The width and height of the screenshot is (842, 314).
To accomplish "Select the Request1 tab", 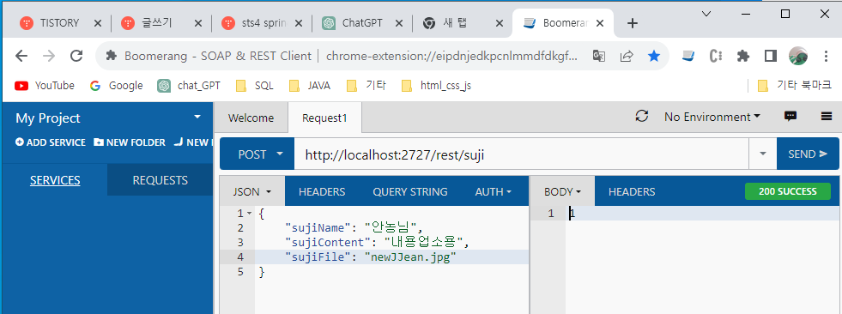I will pos(324,118).
